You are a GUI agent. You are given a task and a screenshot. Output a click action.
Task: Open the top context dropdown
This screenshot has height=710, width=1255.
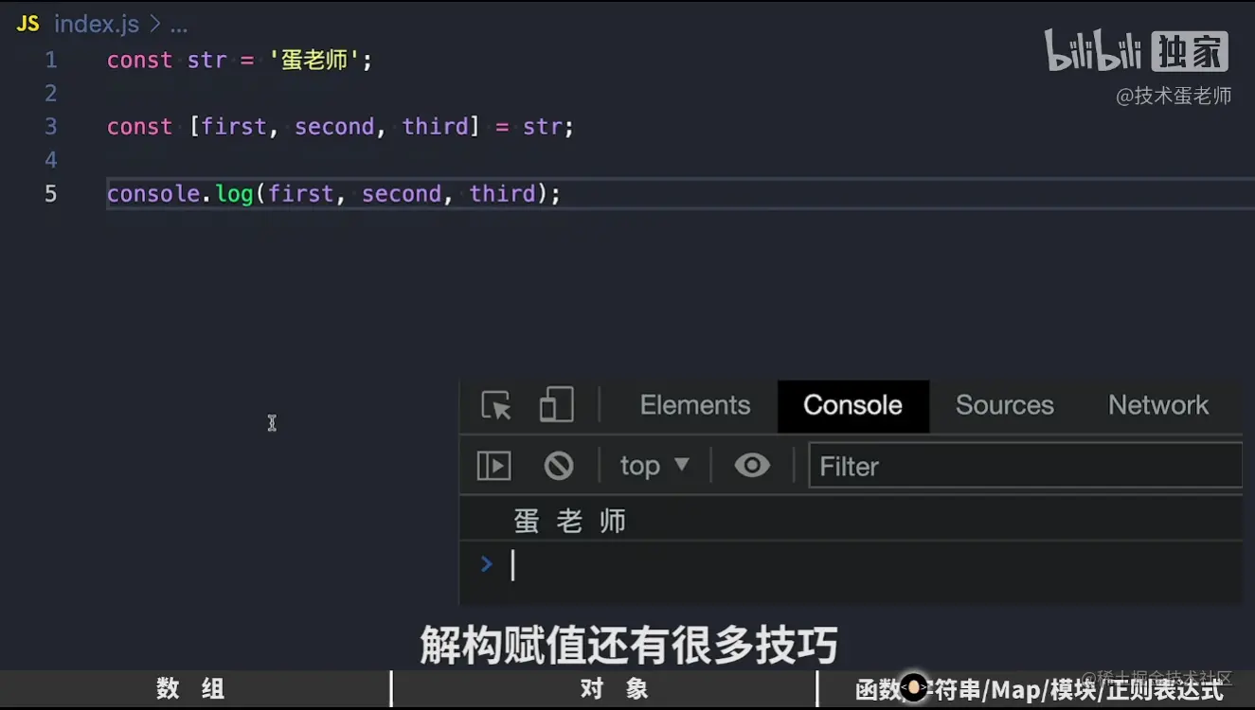coord(654,466)
